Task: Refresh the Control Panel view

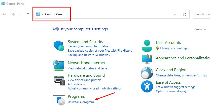Action: 185,15
